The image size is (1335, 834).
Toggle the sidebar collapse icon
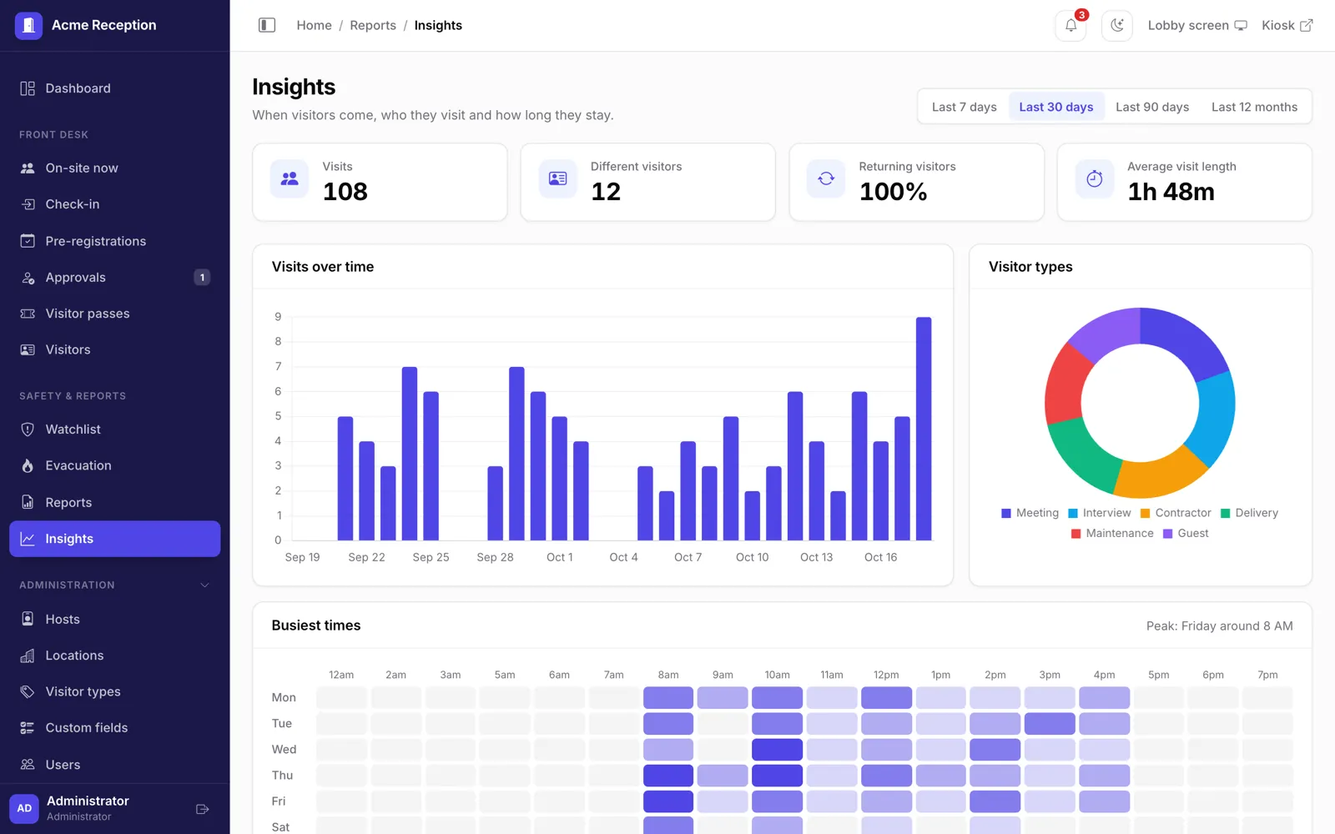tap(267, 25)
